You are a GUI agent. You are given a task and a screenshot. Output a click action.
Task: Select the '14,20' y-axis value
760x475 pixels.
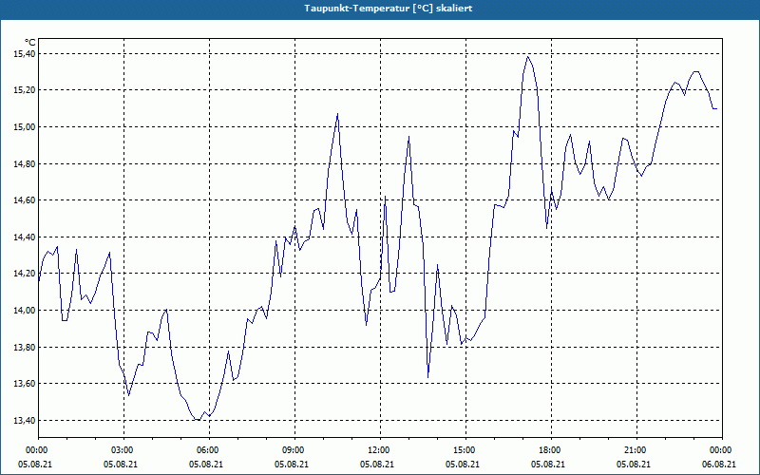click(23, 274)
